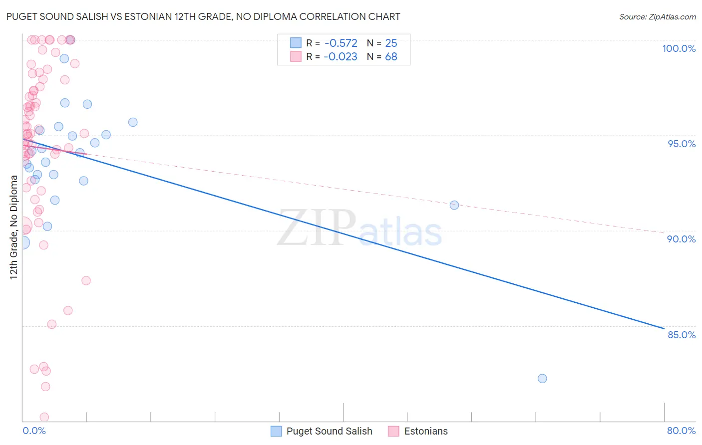Open the Source: ZipAtlas.com link

coord(658,16)
